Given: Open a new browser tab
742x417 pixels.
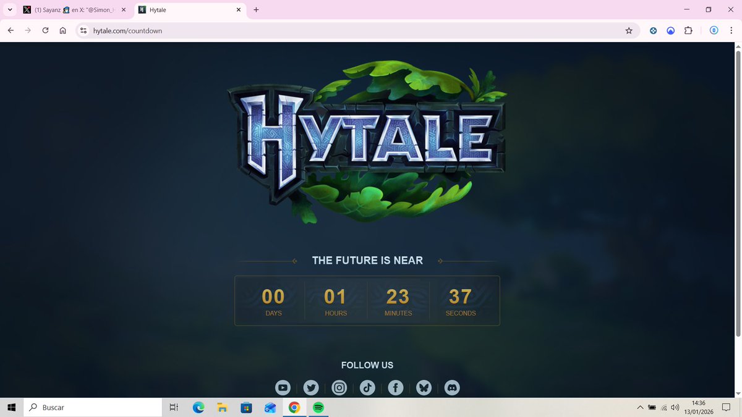Looking at the screenshot, I should click(256, 10).
